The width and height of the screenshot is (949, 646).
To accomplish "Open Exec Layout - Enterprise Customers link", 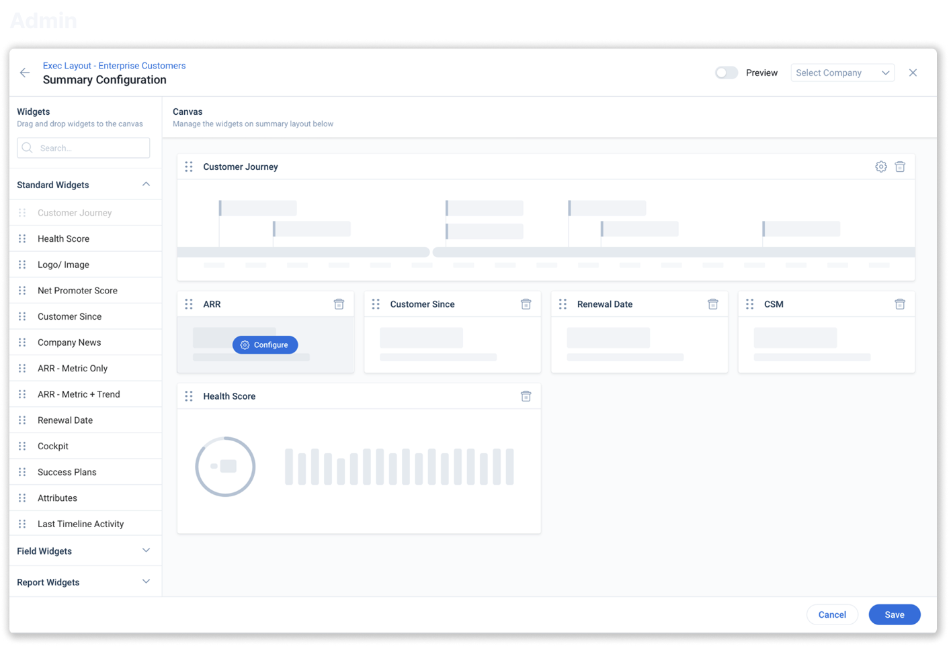I will [x=114, y=66].
